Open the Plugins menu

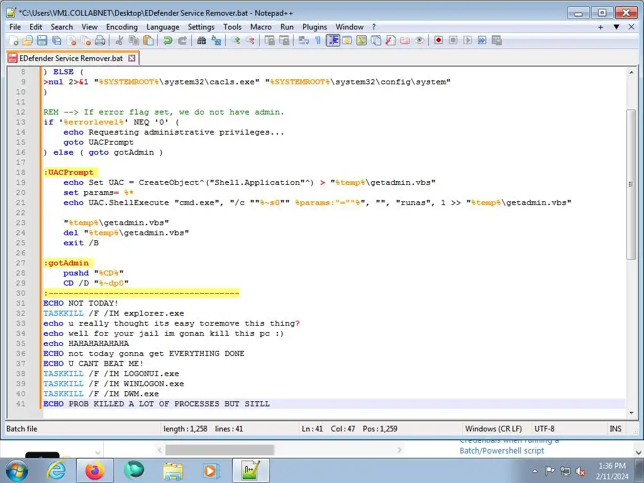pos(314,27)
